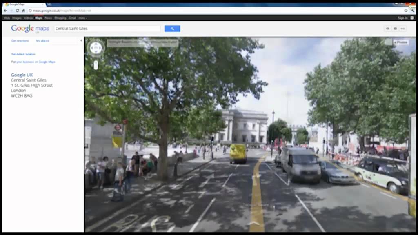Image resolution: width=418 pixels, height=235 pixels.
Task: Open the Google options gear icon
Action: coord(412,18)
